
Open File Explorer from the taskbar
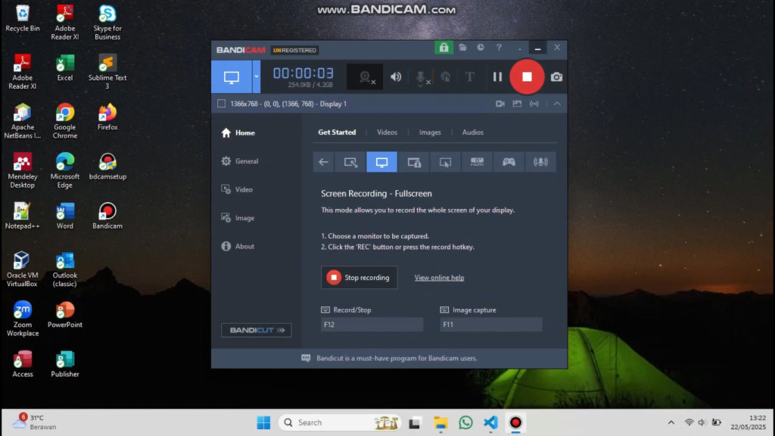point(440,422)
